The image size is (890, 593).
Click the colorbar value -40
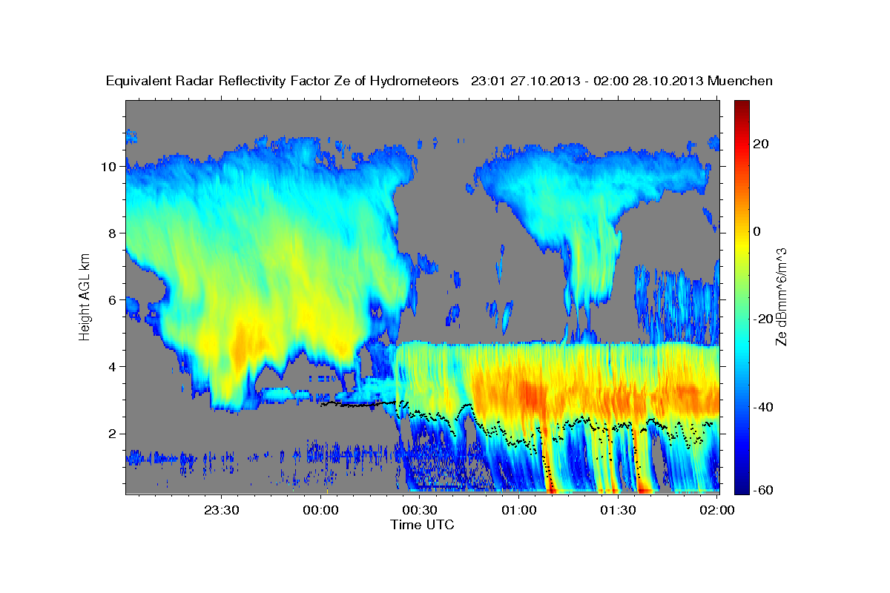(x=763, y=407)
